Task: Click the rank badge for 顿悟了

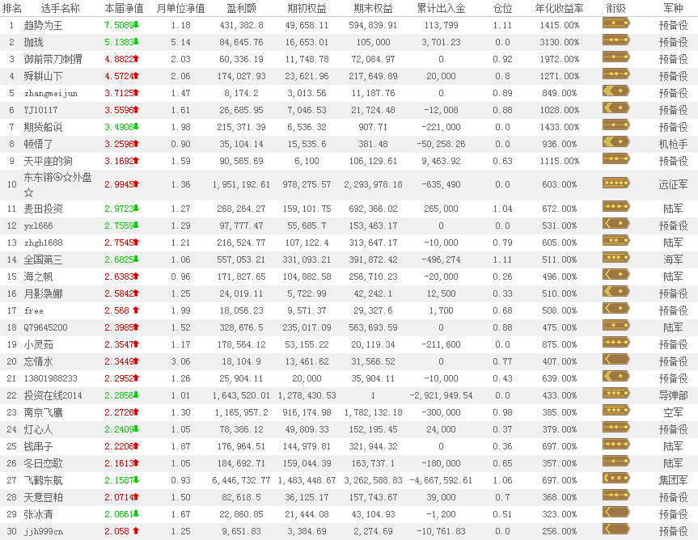Action: (x=616, y=142)
